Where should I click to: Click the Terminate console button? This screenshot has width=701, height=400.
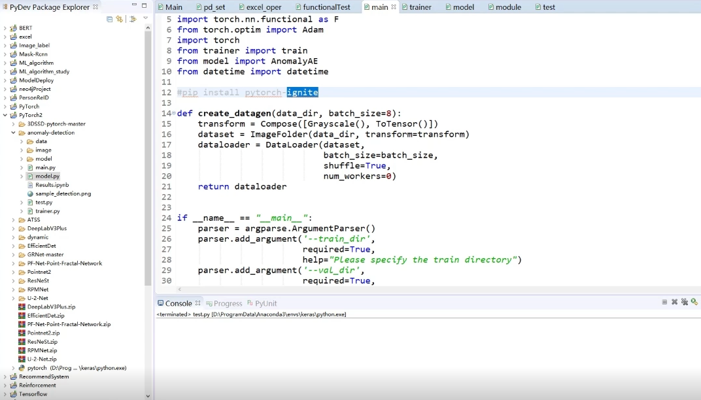(x=664, y=302)
